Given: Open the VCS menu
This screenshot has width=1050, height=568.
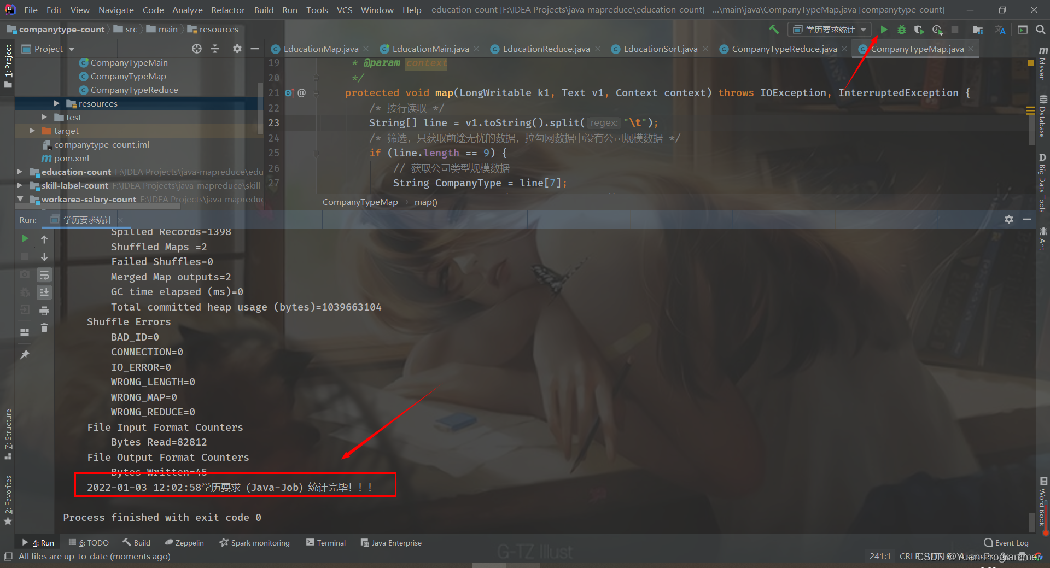Looking at the screenshot, I should click(345, 10).
